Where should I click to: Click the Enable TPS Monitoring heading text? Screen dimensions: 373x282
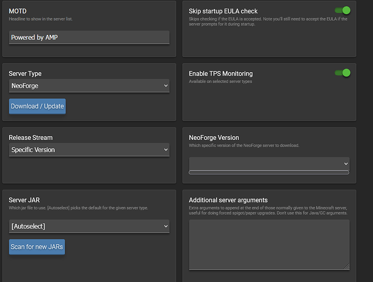tap(221, 74)
